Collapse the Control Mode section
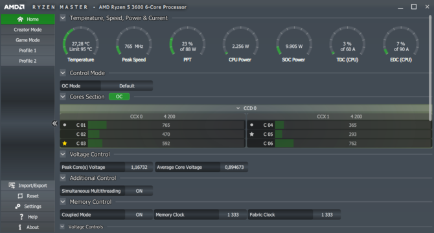The image size is (434, 233). pos(63,73)
